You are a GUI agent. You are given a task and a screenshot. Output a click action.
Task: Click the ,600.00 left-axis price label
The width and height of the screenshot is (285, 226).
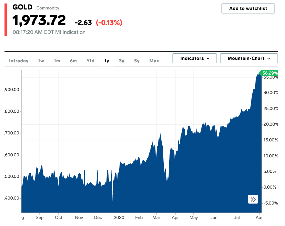pyautogui.click(x=12, y=155)
